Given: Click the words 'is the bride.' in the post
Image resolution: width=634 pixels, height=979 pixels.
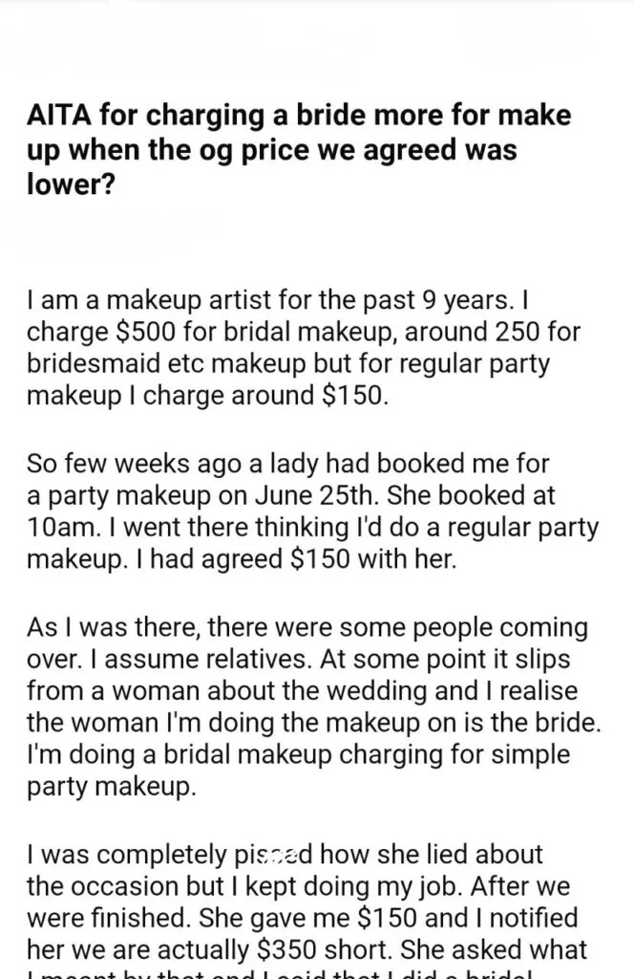Looking at the screenshot, I should coord(535,723).
